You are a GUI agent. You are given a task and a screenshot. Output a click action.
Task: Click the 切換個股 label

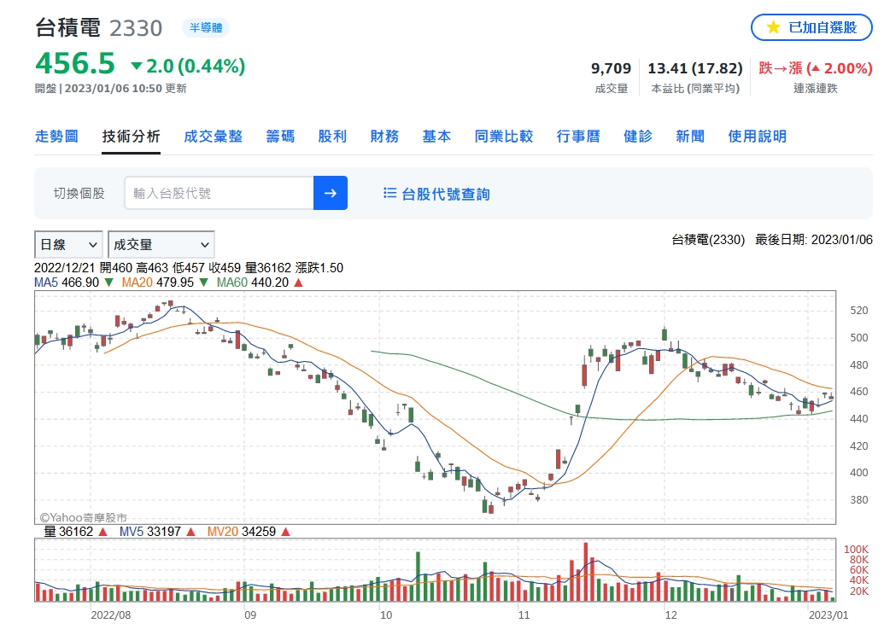[x=79, y=193]
